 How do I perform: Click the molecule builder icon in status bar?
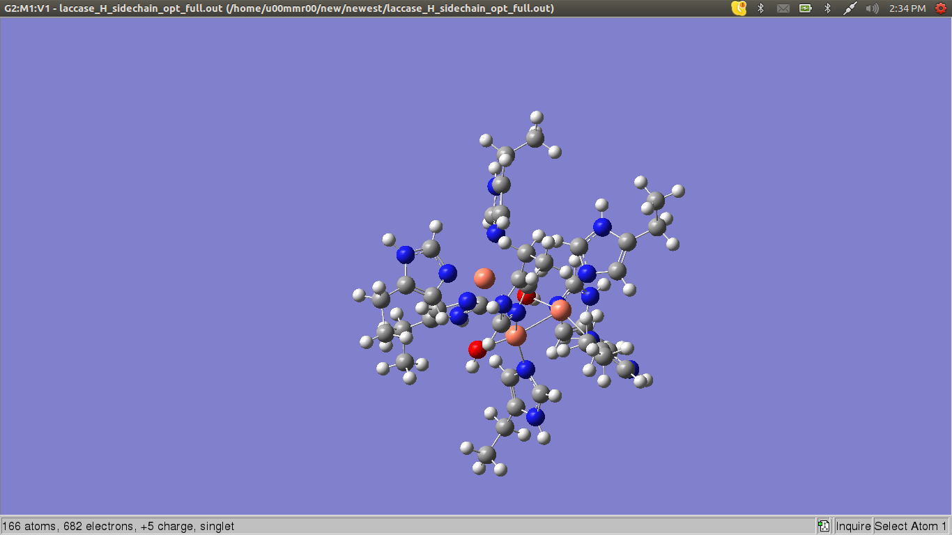click(824, 526)
